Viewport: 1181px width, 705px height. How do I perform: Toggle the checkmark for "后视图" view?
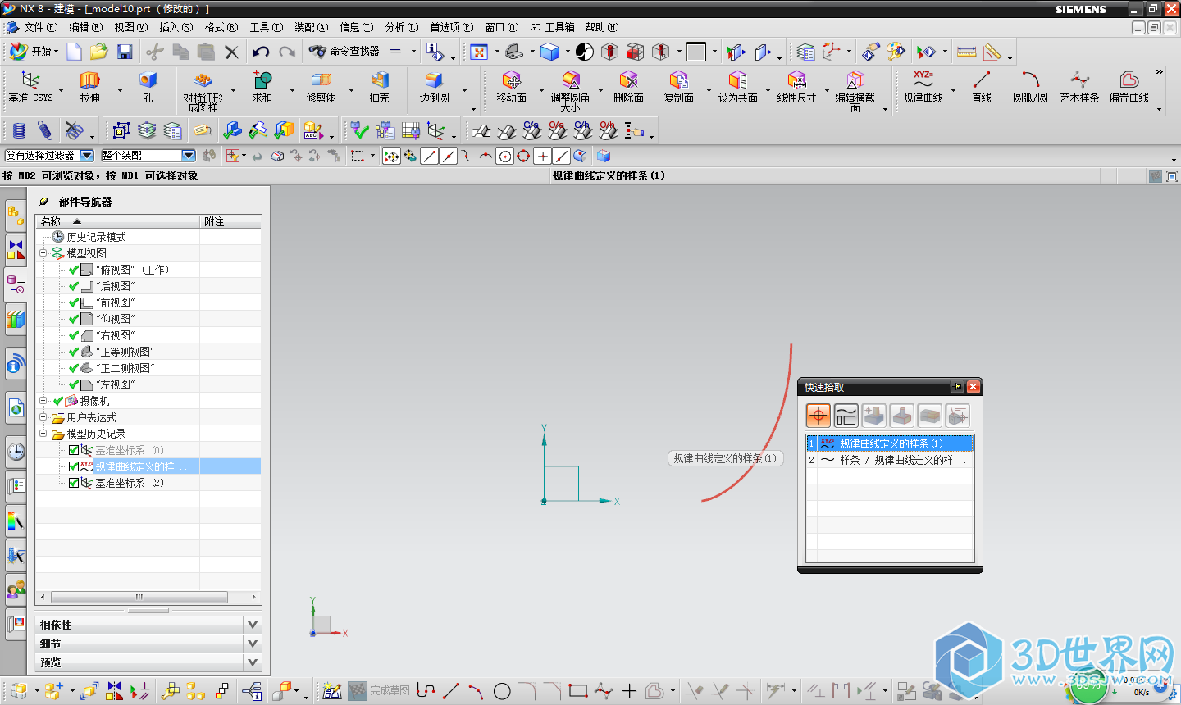click(74, 286)
